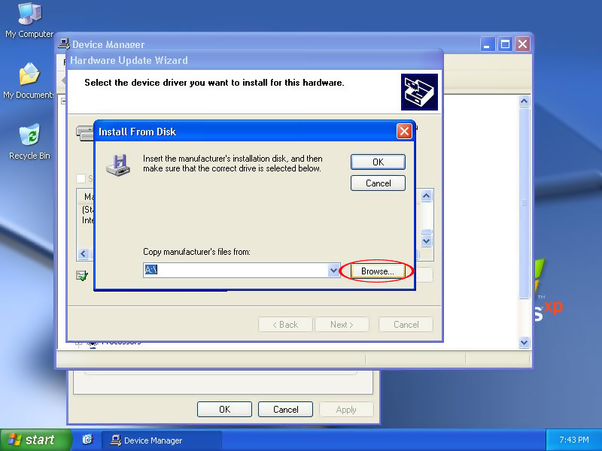Select the Recycle Bin desktop icon
602x451 pixels.
tap(29, 141)
